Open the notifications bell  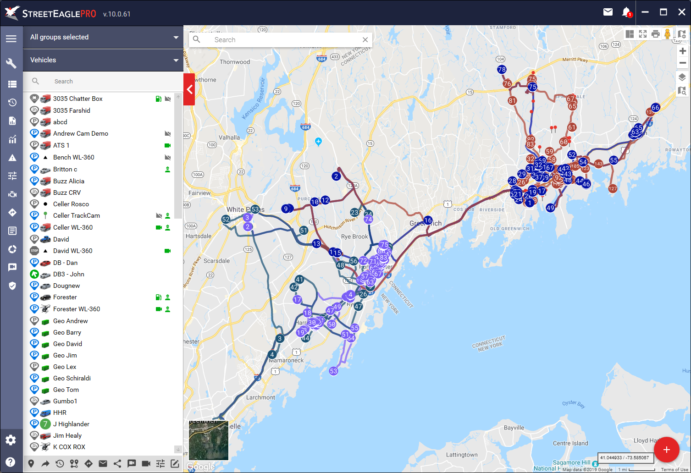pos(626,12)
